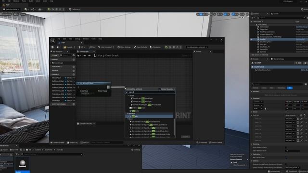The image size is (308, 173).
Task: Select DefaultSceneRoot component
Action: pyautogui.click(x=264, y=70)
